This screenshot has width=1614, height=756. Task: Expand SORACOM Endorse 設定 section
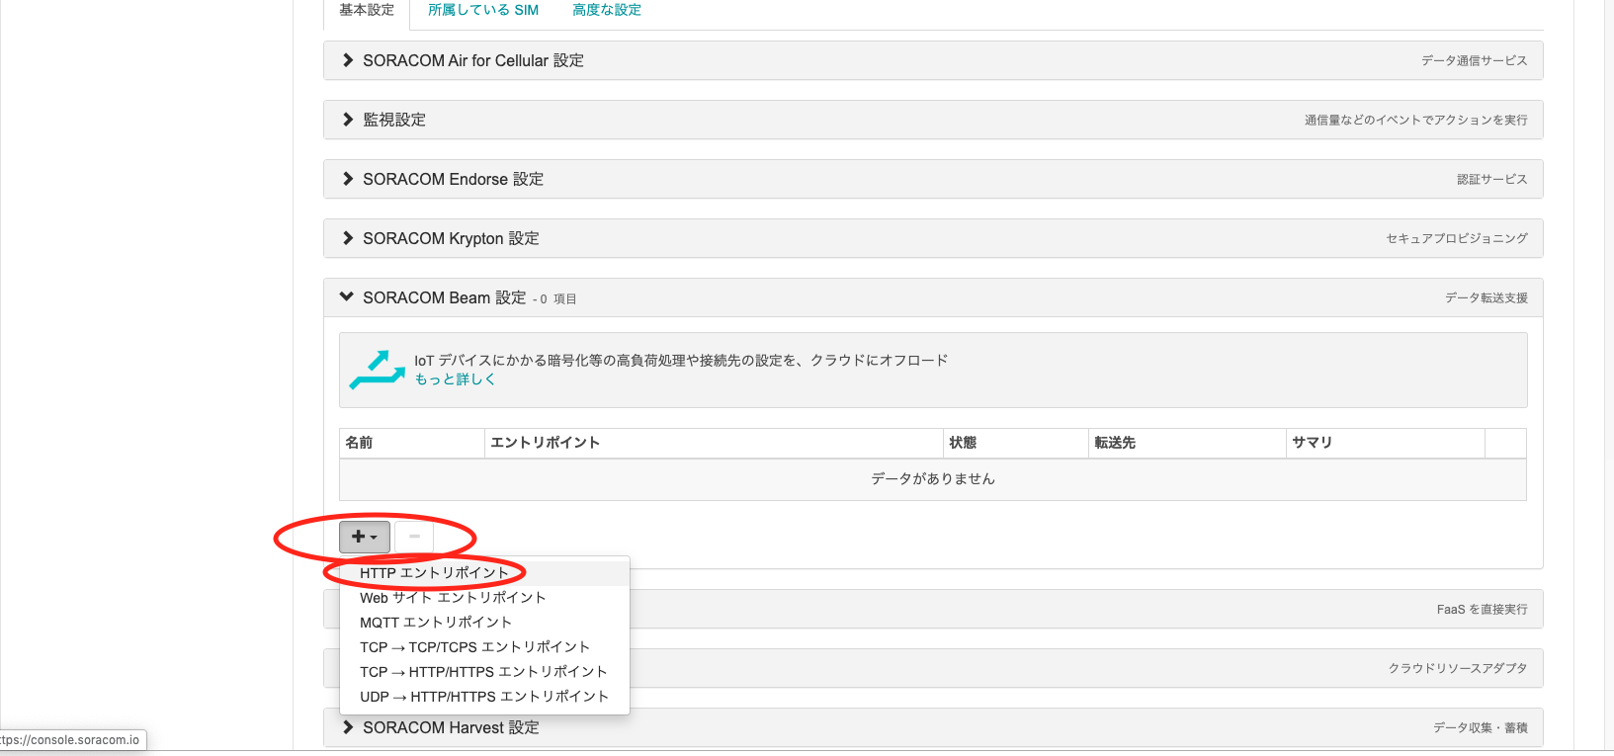pyautogui.click(x=933, y=179)
